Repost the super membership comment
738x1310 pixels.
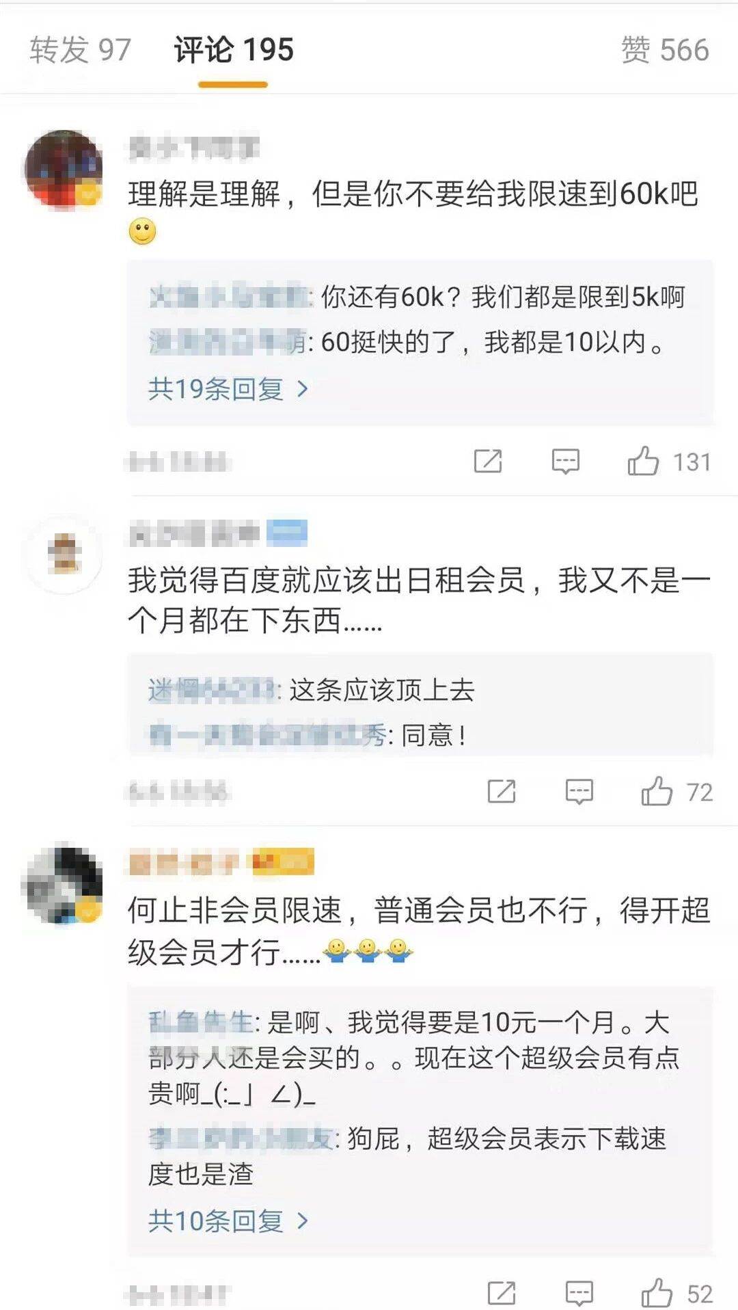point(502,1293)
